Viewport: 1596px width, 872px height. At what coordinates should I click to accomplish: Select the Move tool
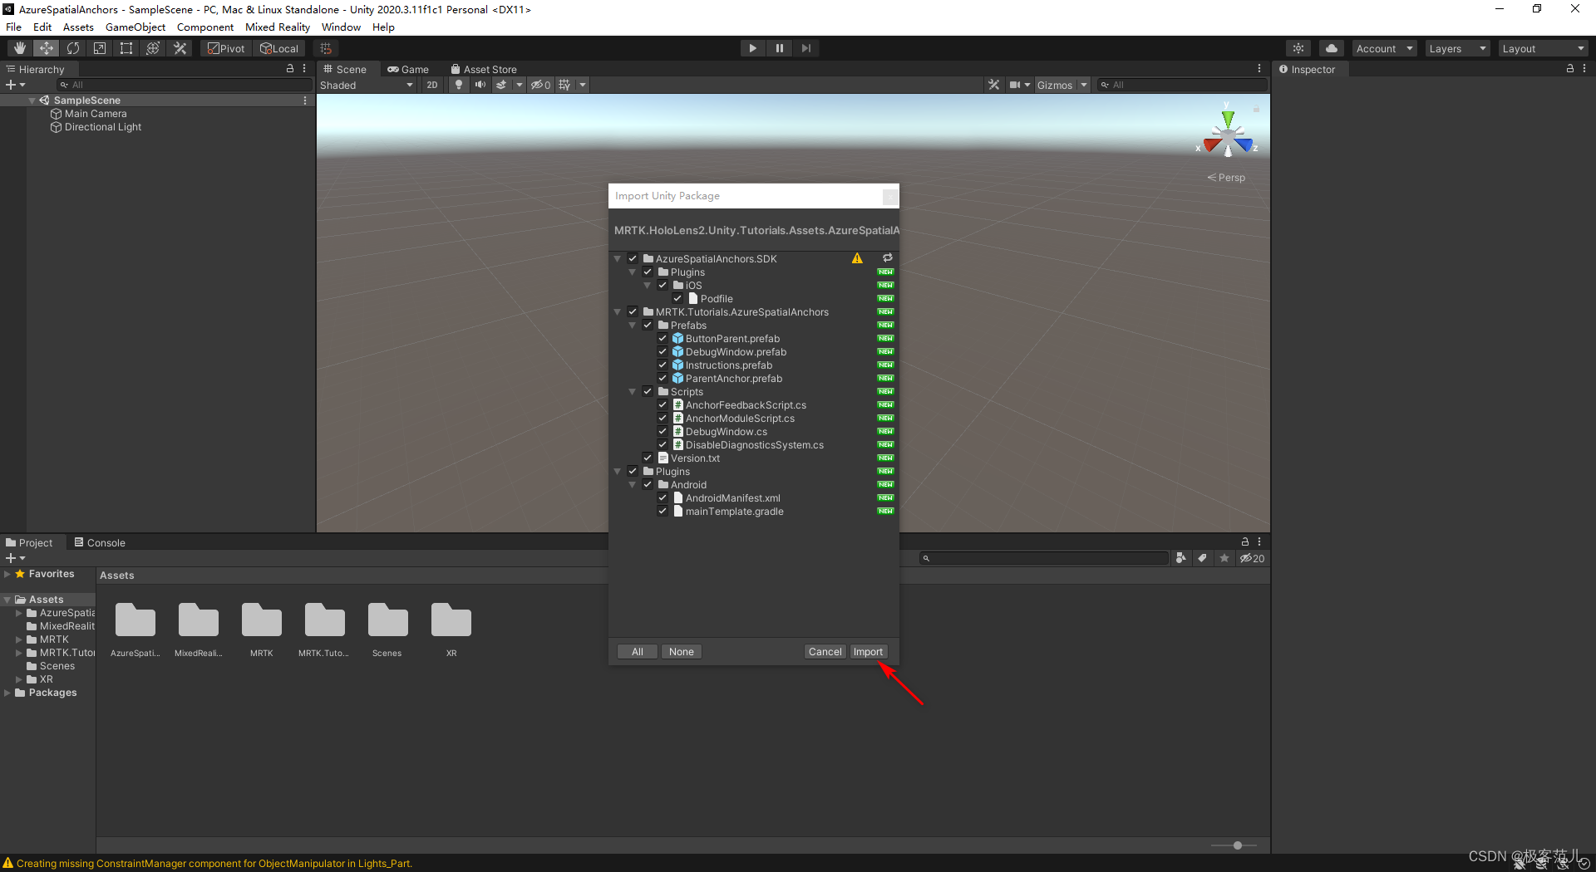[47, 48]
